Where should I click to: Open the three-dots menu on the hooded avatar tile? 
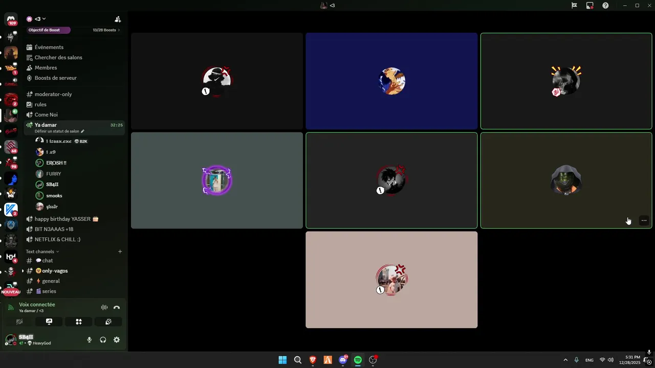pyautogui.click(x=644, y=221)
